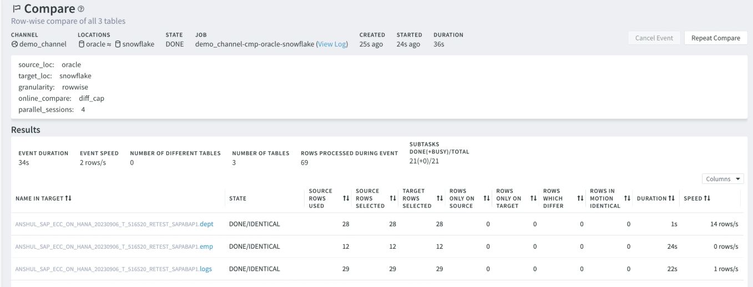Image resolution: width=753 pixels, height=287 pixels.
Task: Click the demo_channel channel icon
Action: (14, 44)
